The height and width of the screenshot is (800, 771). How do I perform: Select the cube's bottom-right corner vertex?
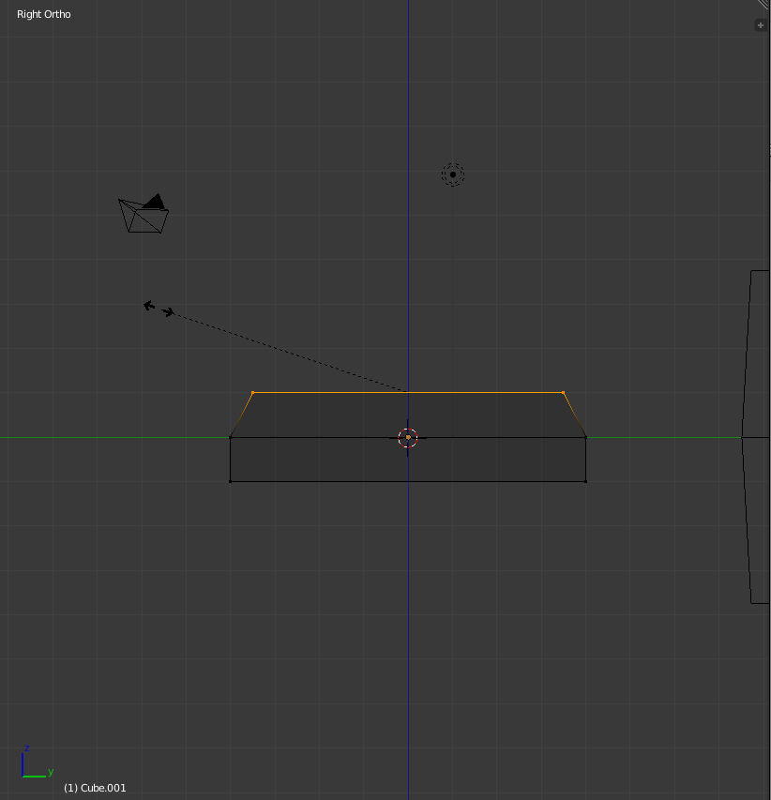coord(586,481)
